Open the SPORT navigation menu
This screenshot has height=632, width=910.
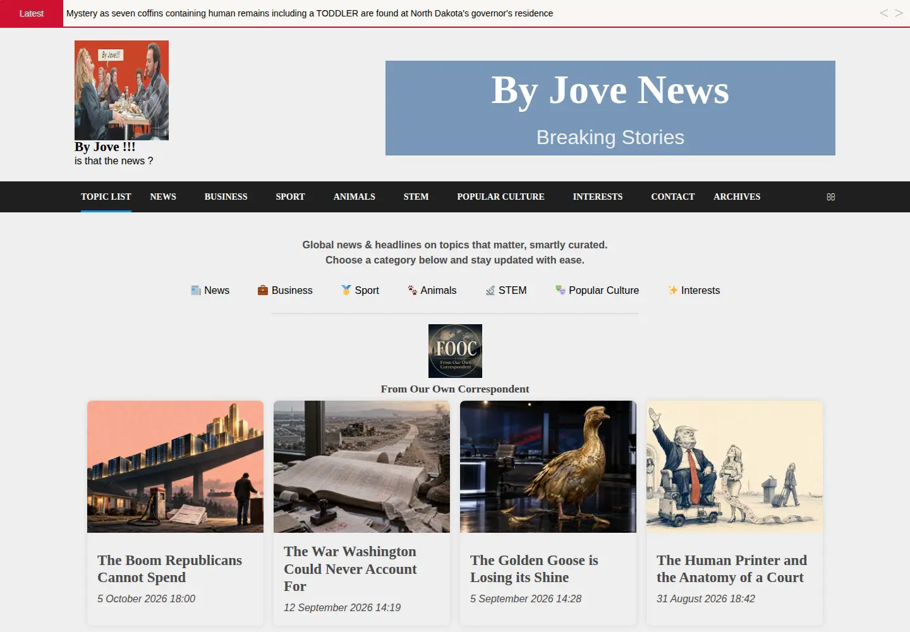290,197
